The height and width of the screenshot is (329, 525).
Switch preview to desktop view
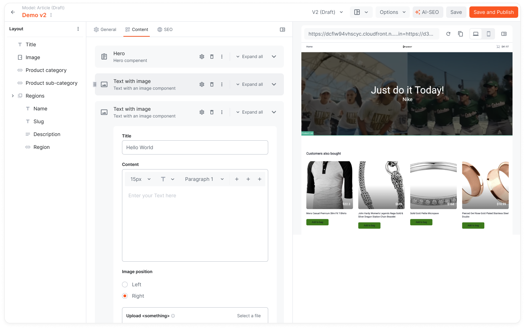[x=475, y=33]
